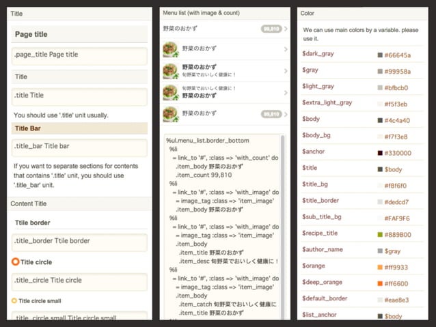Click the Content Title section header

pos(79,203)
